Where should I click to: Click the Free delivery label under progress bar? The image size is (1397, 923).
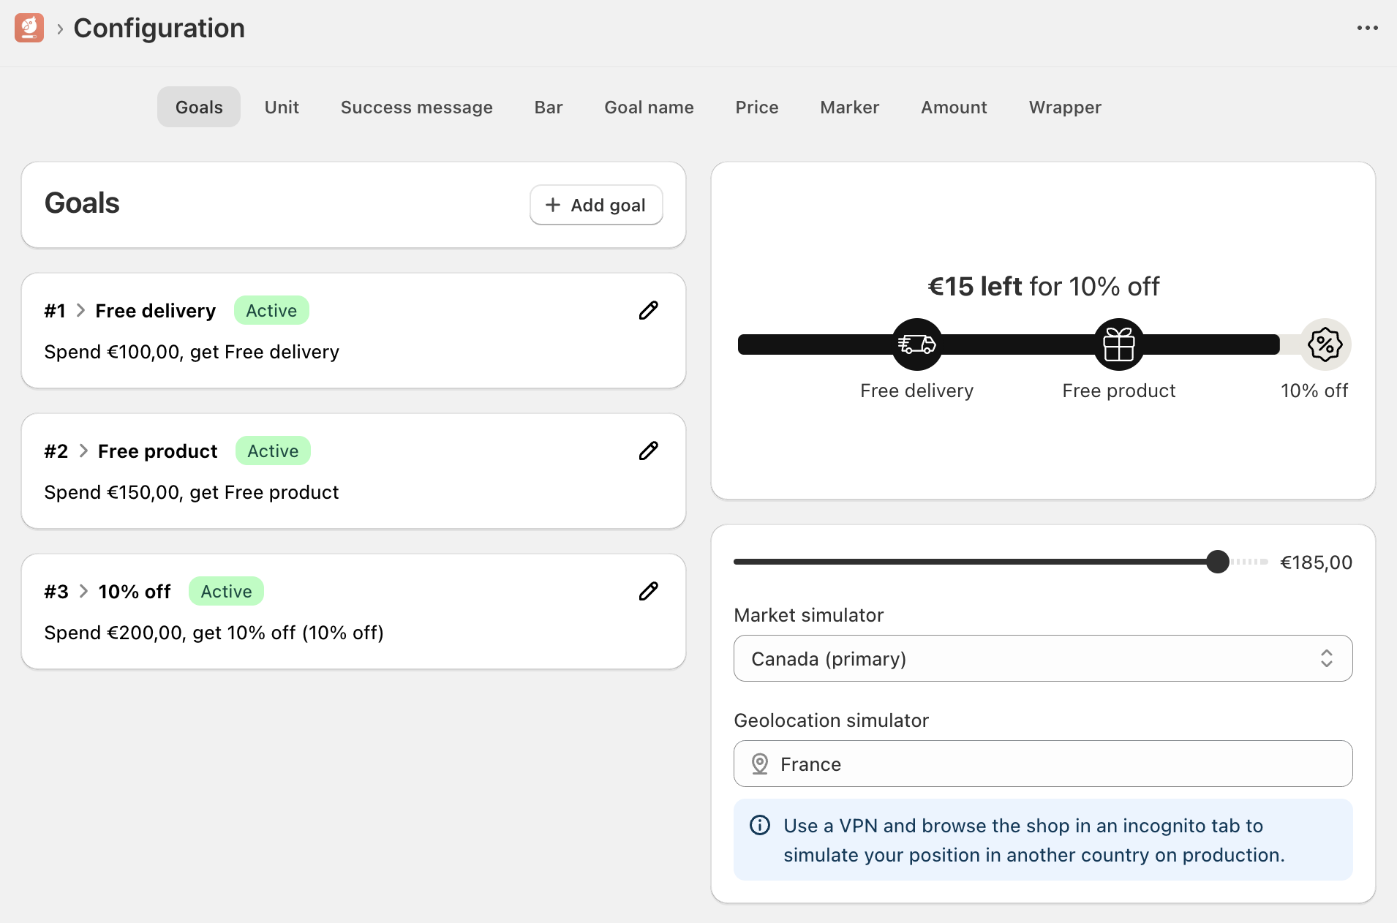pyautogui.click(x=916, y=391)
